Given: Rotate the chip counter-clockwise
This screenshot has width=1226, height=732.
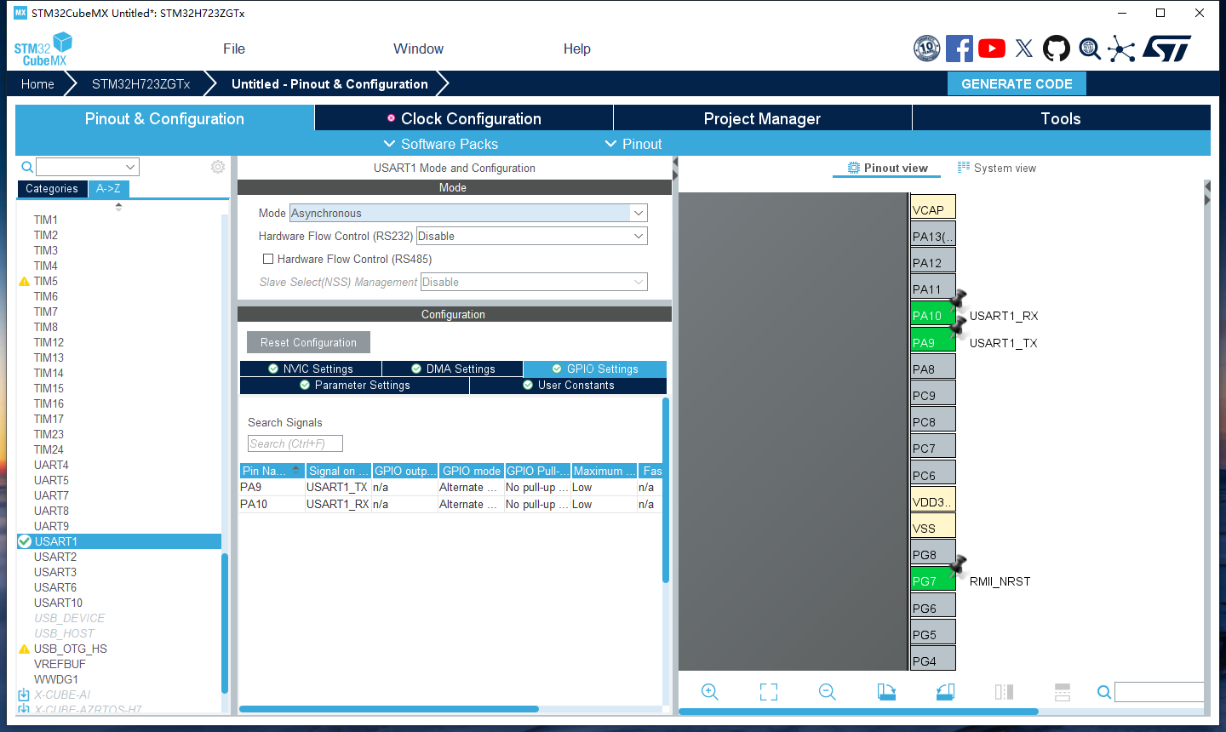Looking at the screenshot, I should pyautogui.click(x=945, y=692).
